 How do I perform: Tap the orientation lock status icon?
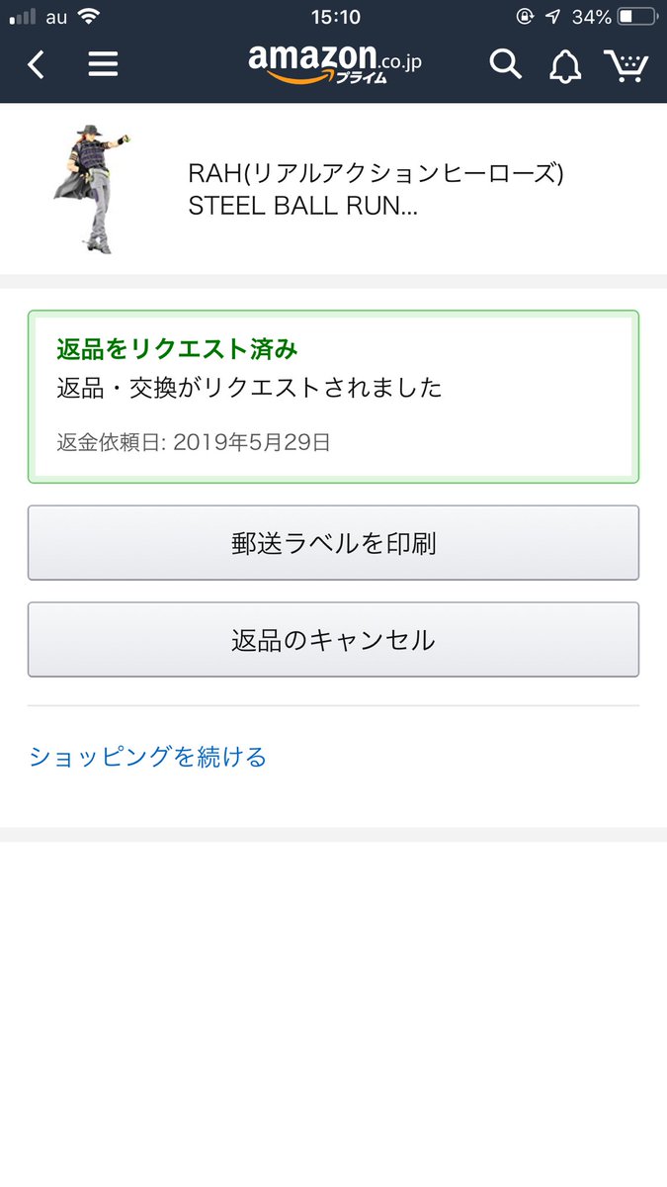point(526,15)
